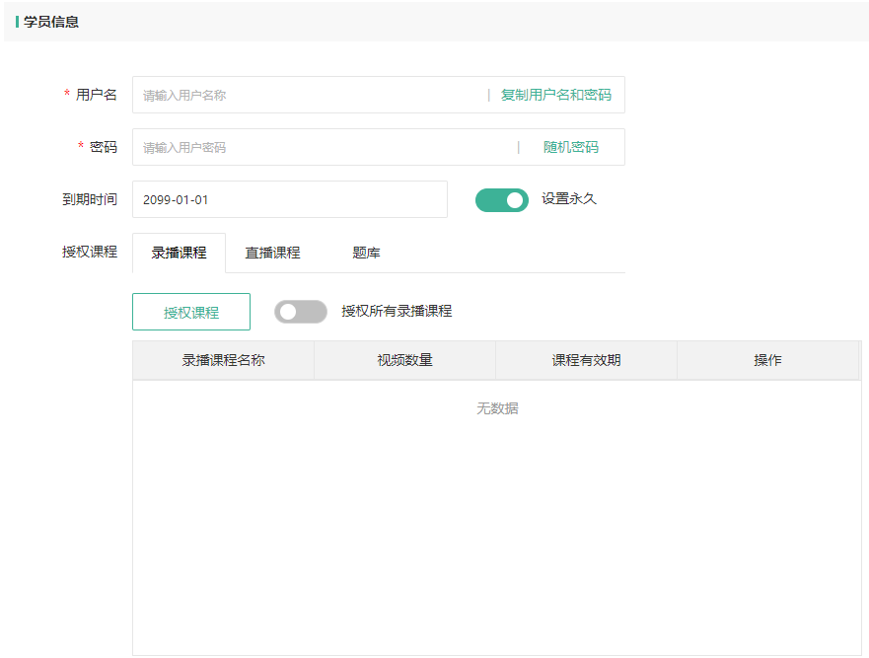Screen dimensions: 869x658
Task: Click the 课程有效期 column header
Action: tap(586, 360)
